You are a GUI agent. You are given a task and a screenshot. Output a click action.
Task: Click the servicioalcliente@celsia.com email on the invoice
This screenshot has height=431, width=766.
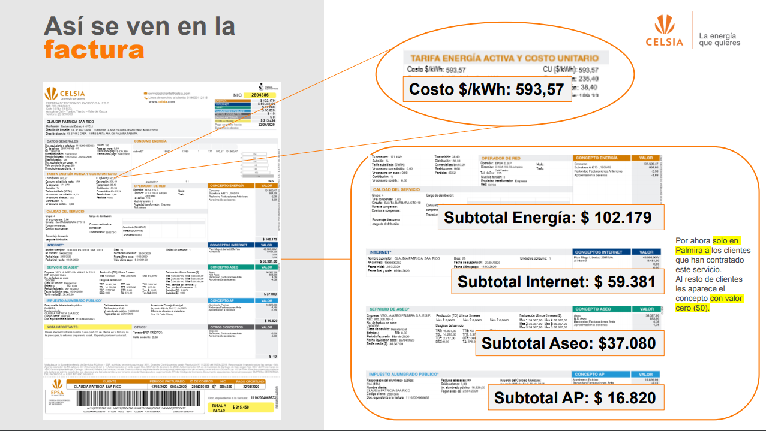pyautogui.click(x=170, y=94)
